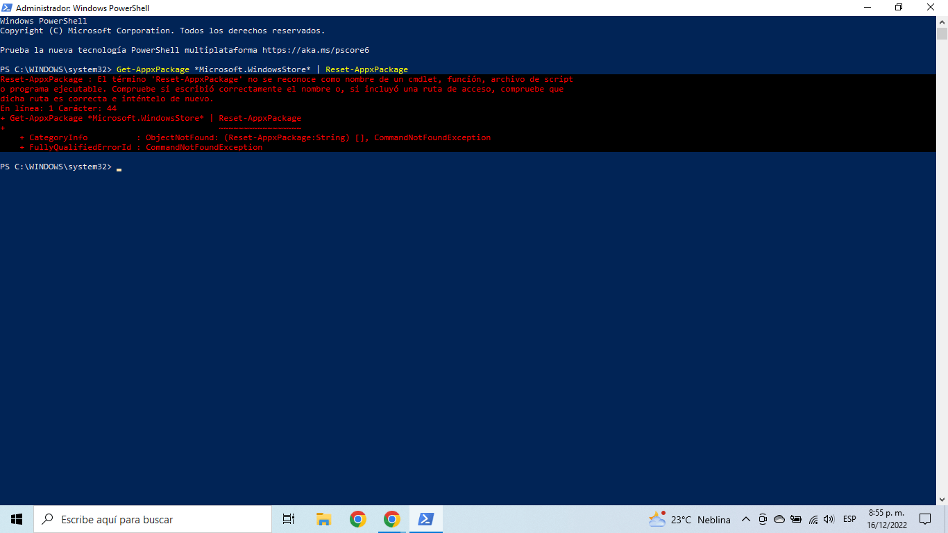Click 'Prueba la nueva tecnología PowerShell' text

click(90, 50)
